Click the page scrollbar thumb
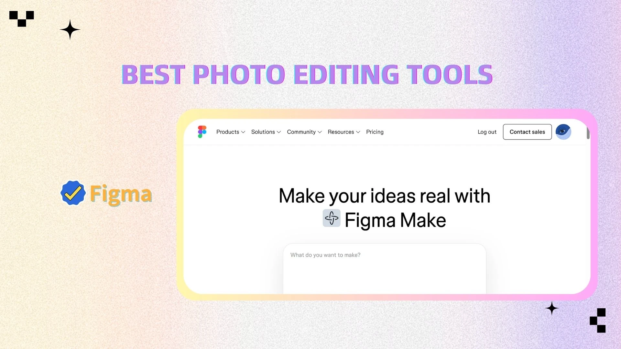621x349 pixels. point(588,133)
